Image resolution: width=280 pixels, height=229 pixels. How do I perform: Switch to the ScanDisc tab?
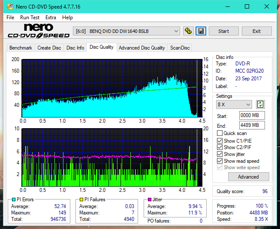click(x=180, y=48)
